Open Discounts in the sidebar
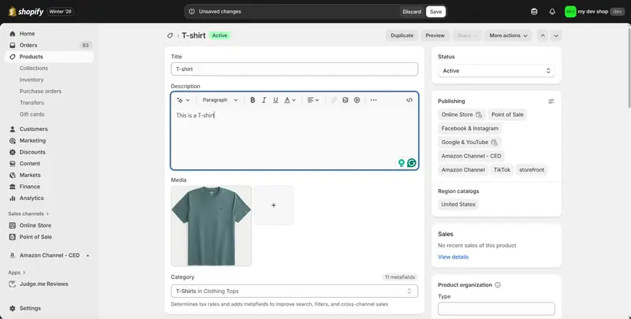Image resolution: width=631 pixels, height=319 pixels. (32, 152)
